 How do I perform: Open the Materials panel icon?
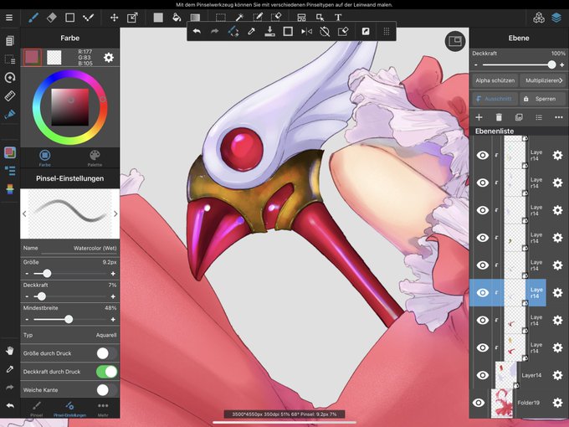click(x=539, y=18)
